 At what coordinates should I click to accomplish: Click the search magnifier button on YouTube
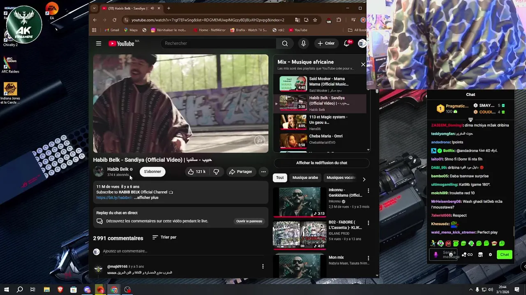(x=285, y=43)
